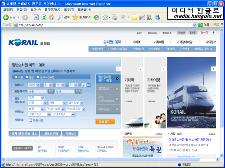Open the 좌석방향 seat direction dropdown

click(x=76, y=103)
